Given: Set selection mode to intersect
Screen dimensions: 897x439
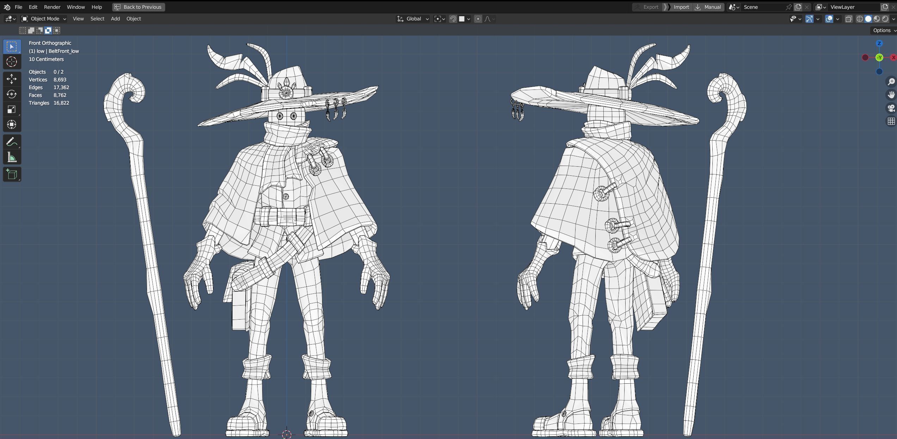Looking at the screenshot, I should point(57,30).
